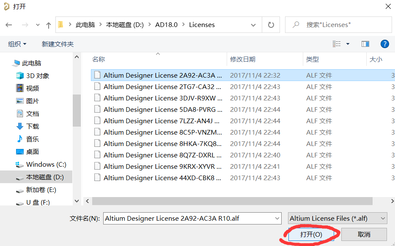
Task: Select Windows (C:) drive in sidebar
Action: pyautogui.click(x=46, y=164)
